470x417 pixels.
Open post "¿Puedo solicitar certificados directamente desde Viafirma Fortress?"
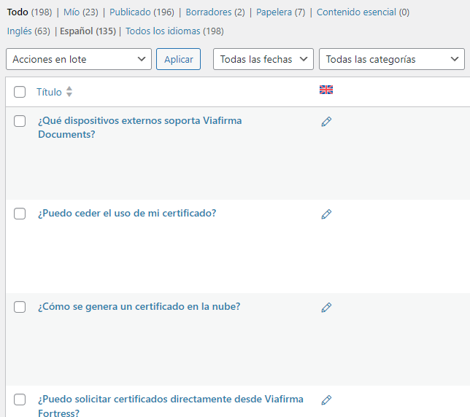pyautogui.click(x=171, y=405)
